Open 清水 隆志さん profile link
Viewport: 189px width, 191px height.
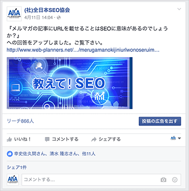pos(63,154)
